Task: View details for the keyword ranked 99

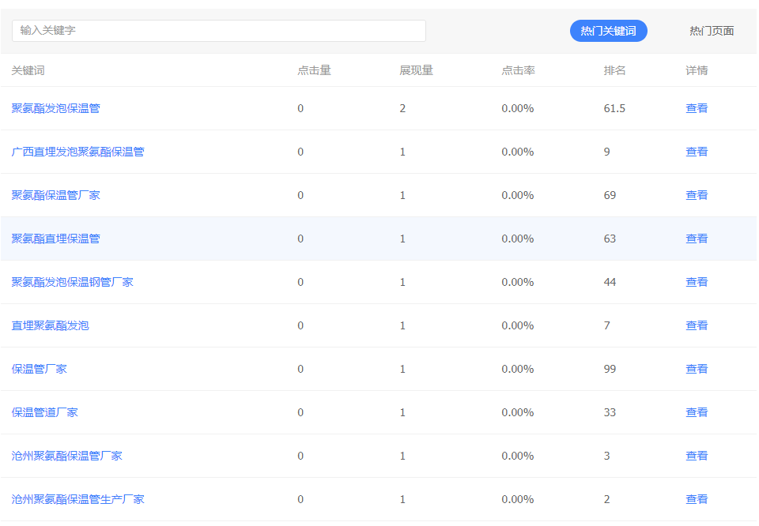Action: tap(696, 369)
